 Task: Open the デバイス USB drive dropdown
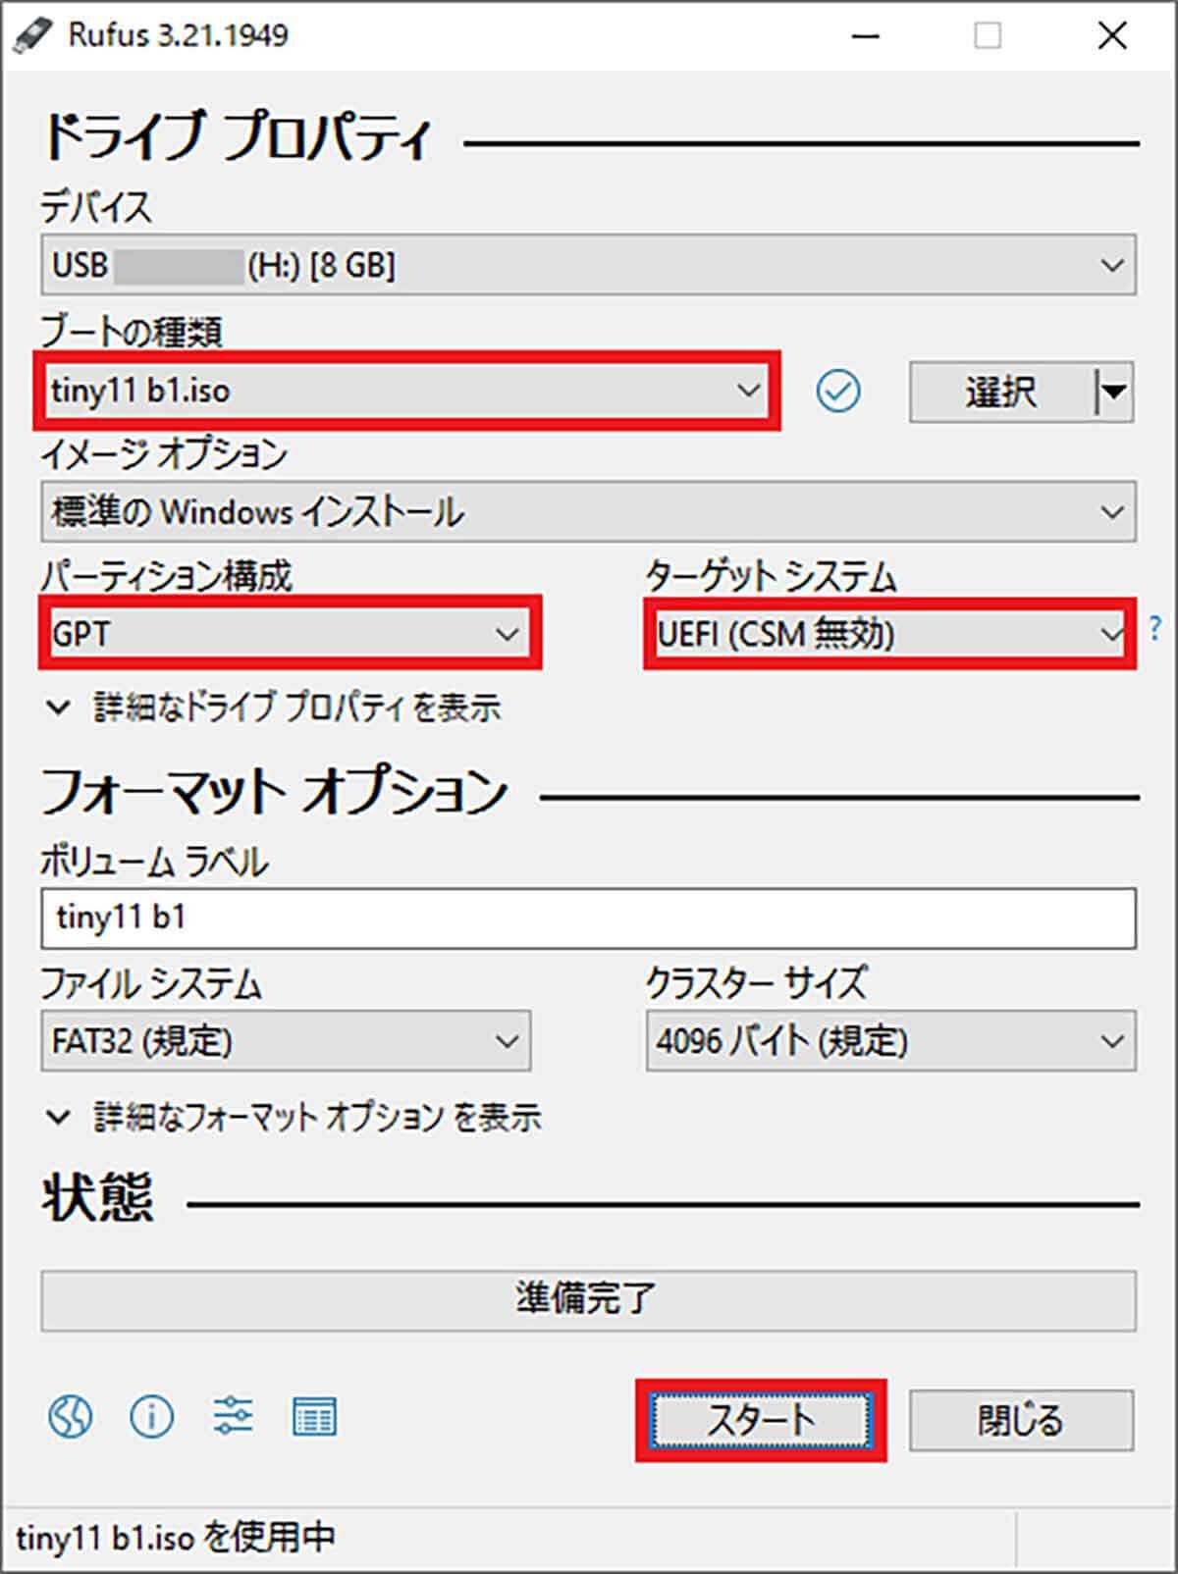588,265
